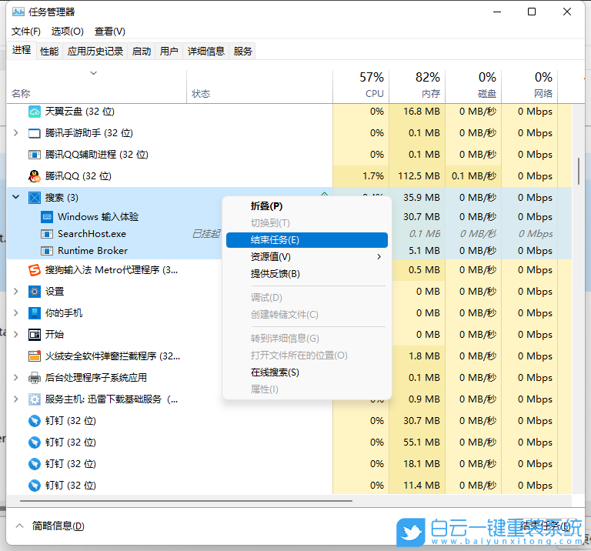Click the 腾讯手游助手 process icon
Viewport: 591px width, 551px height.
(35, 133)
